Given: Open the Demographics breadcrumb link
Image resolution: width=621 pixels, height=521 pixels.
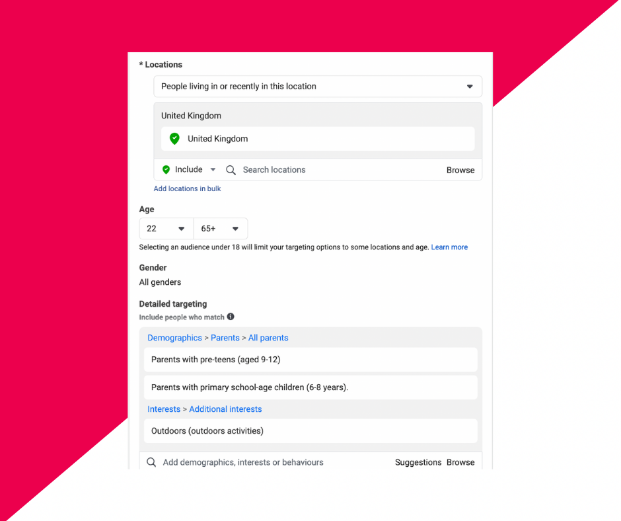Looking at the screenshot, I should 174,338.
